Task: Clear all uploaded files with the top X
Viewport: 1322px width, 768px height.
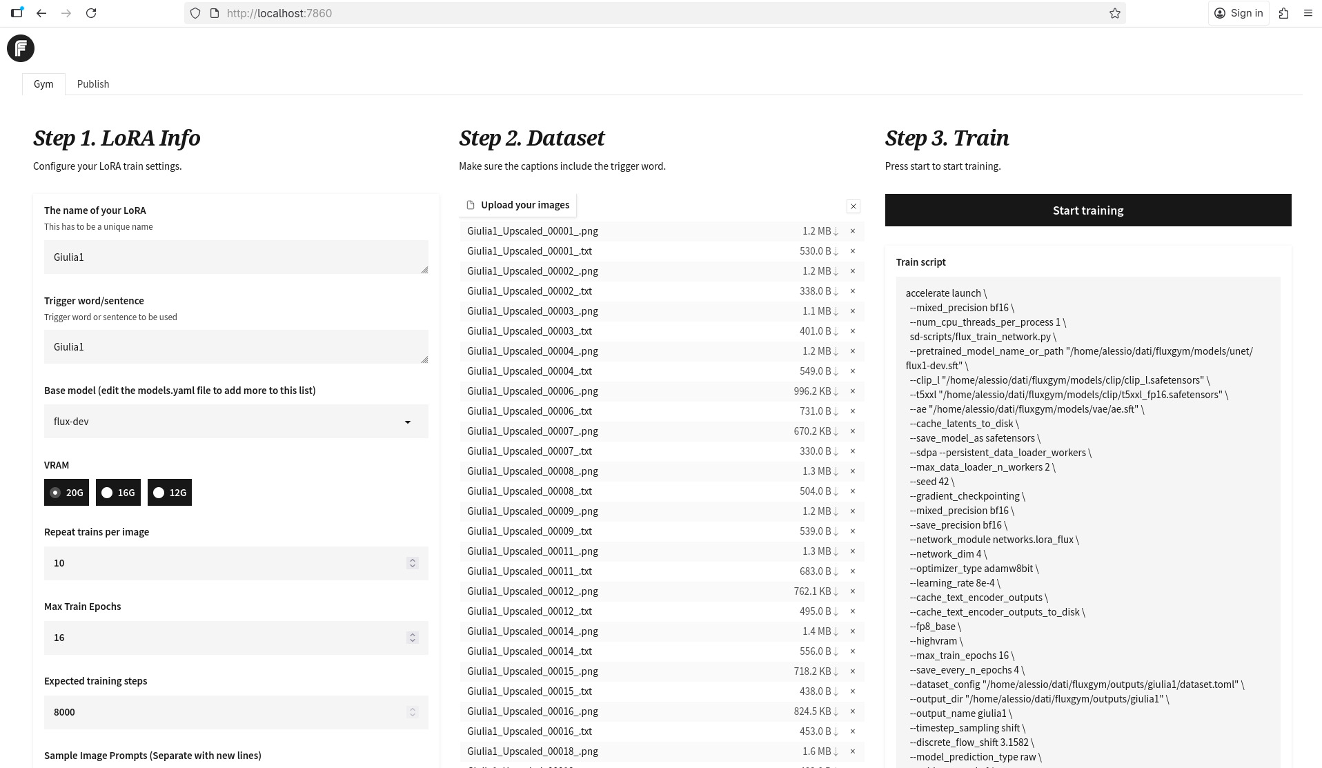Action: 853,206
